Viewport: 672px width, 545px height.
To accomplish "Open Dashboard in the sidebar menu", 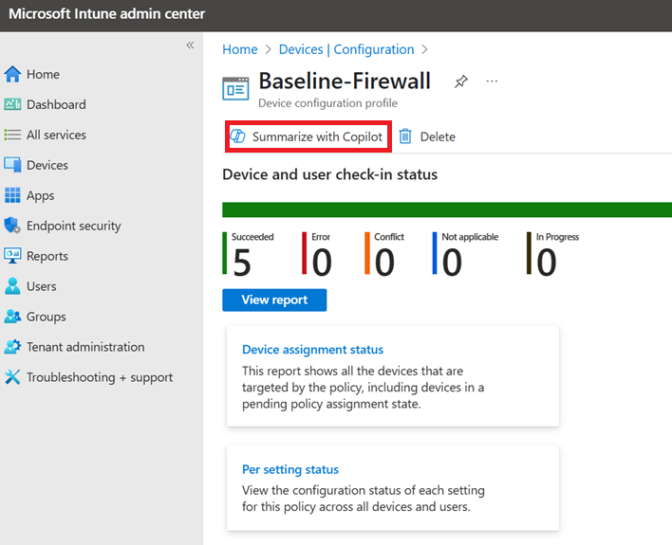I will point(56,104).
